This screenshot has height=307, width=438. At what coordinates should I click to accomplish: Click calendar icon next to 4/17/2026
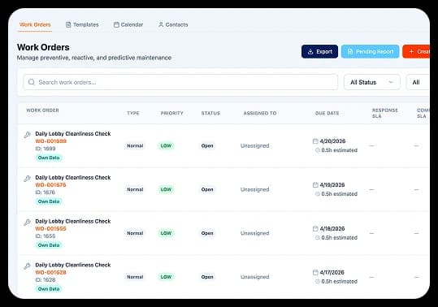pyautogui.click(x=315, y=273)
